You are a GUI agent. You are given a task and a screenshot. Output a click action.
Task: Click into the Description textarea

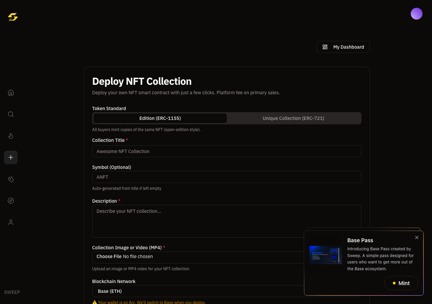(x=227, y=221)
